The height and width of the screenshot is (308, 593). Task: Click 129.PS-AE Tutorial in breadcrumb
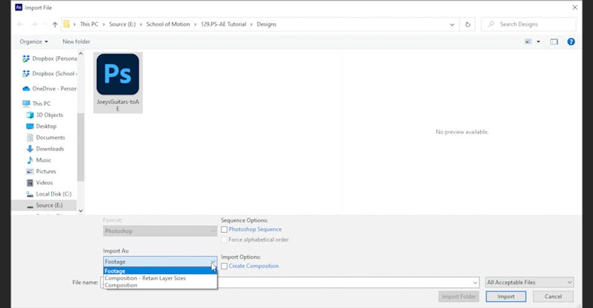pos(224,24)
